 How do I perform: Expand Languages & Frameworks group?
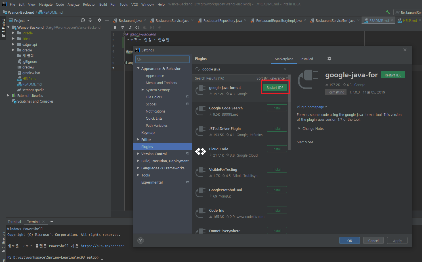pos(138,168)
